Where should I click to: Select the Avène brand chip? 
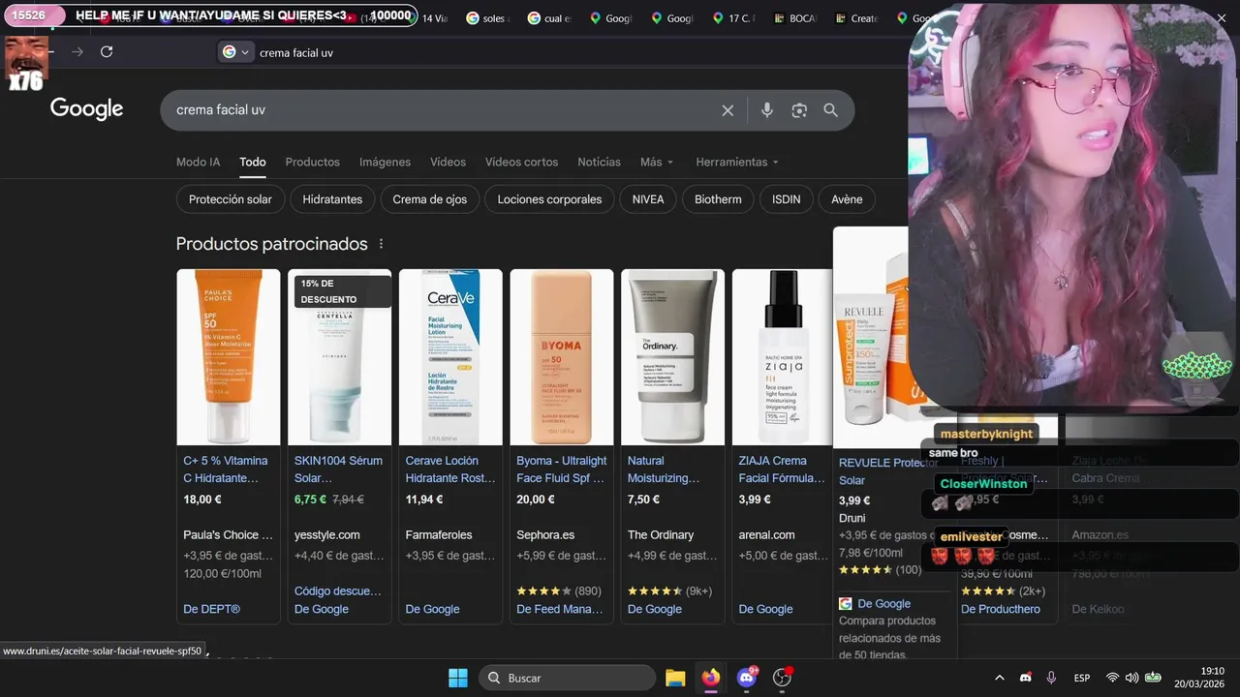[847, 199]
